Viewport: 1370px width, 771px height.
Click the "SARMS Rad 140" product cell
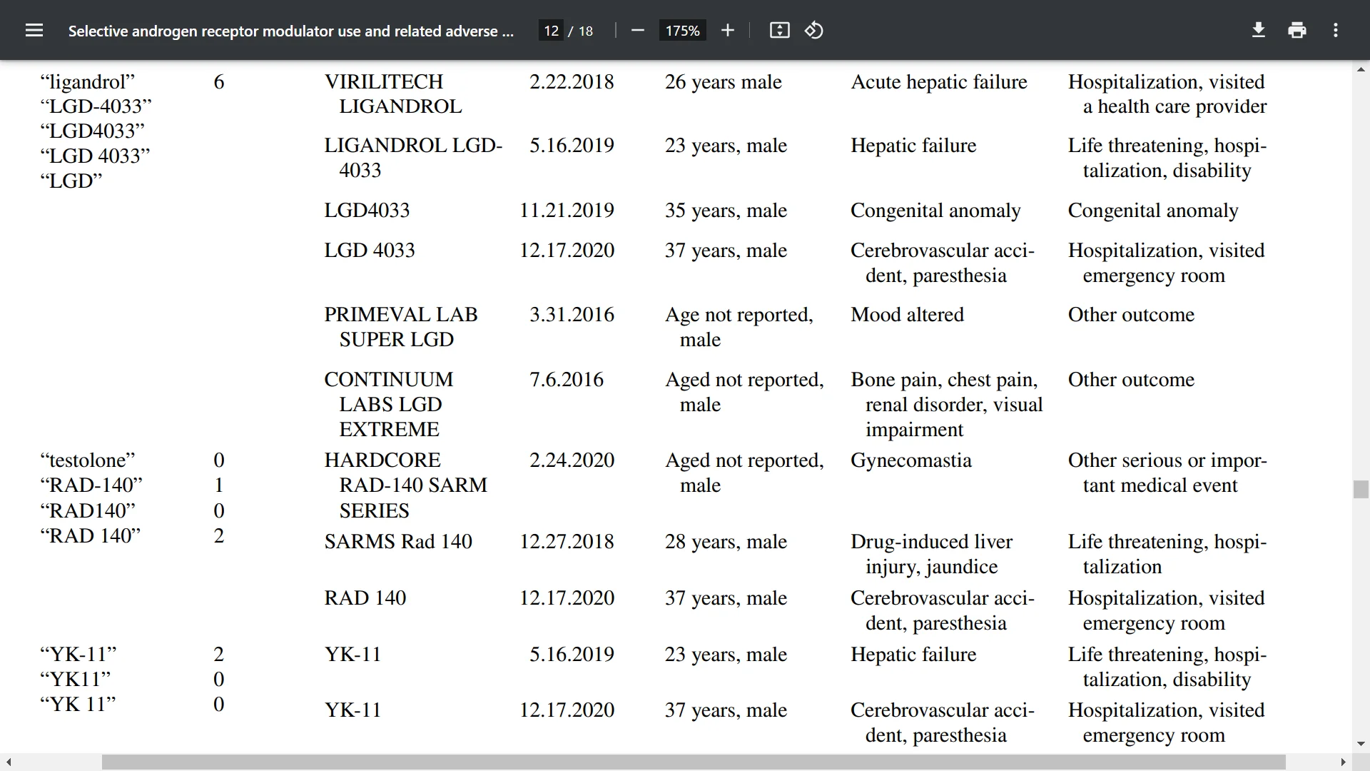[x=398, y=542]
